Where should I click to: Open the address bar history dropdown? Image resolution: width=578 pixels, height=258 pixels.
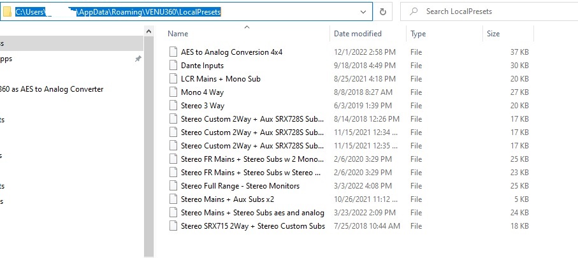pyautogui.click(x=363, y=12)
